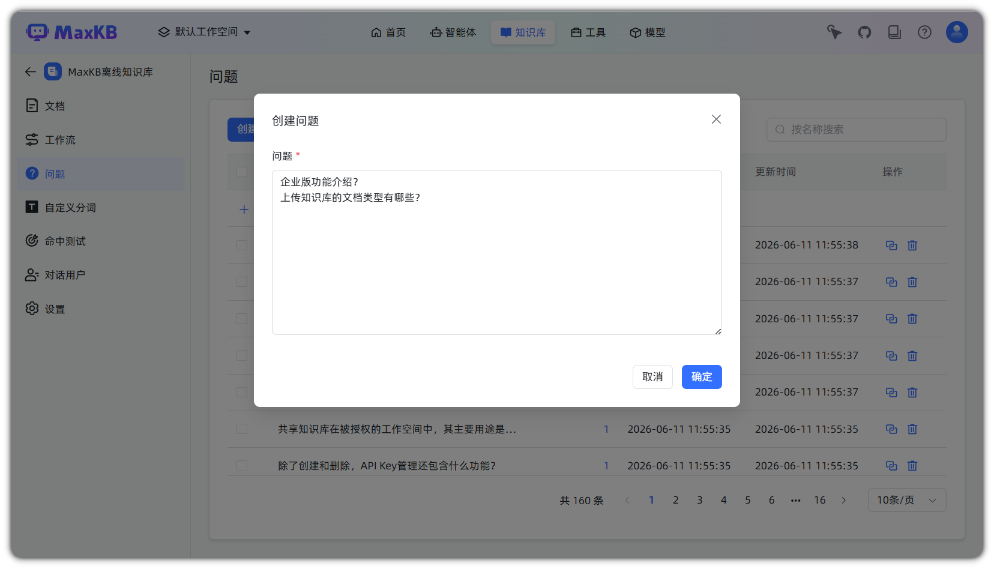This screenshot has height=569, width=994.
Task: Go to page 2 of the pagination
Action: point(676,500)
